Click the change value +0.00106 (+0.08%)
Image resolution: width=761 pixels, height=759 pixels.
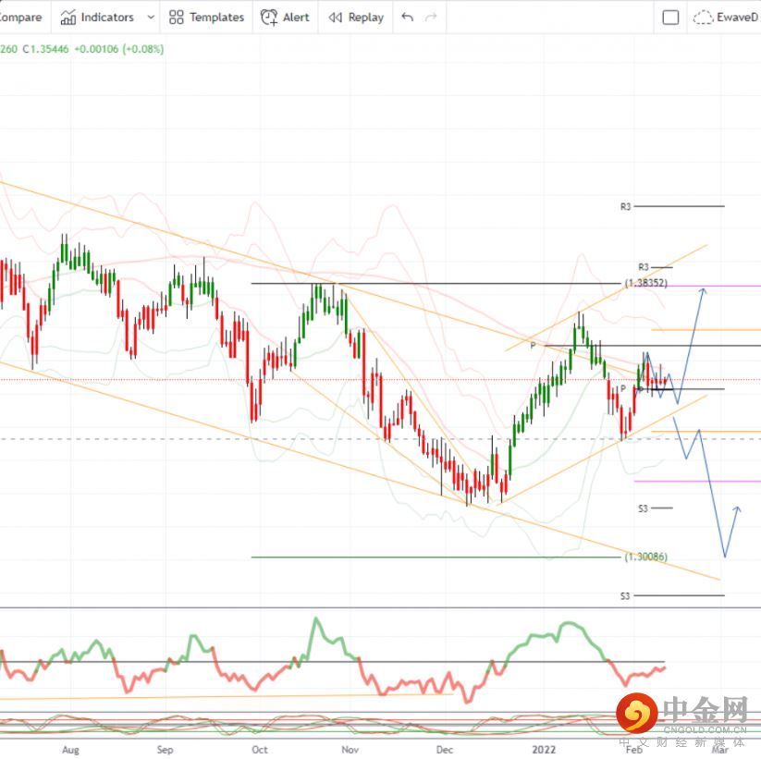tap(119, 49)
